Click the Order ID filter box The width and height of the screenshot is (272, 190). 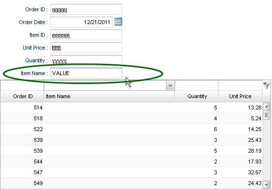click(22, 85)
